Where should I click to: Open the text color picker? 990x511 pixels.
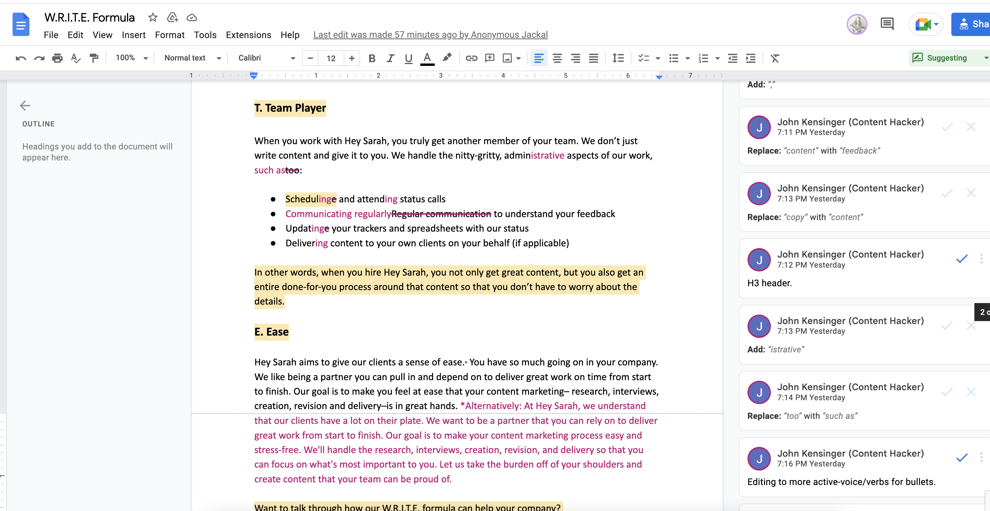point(427,58)
